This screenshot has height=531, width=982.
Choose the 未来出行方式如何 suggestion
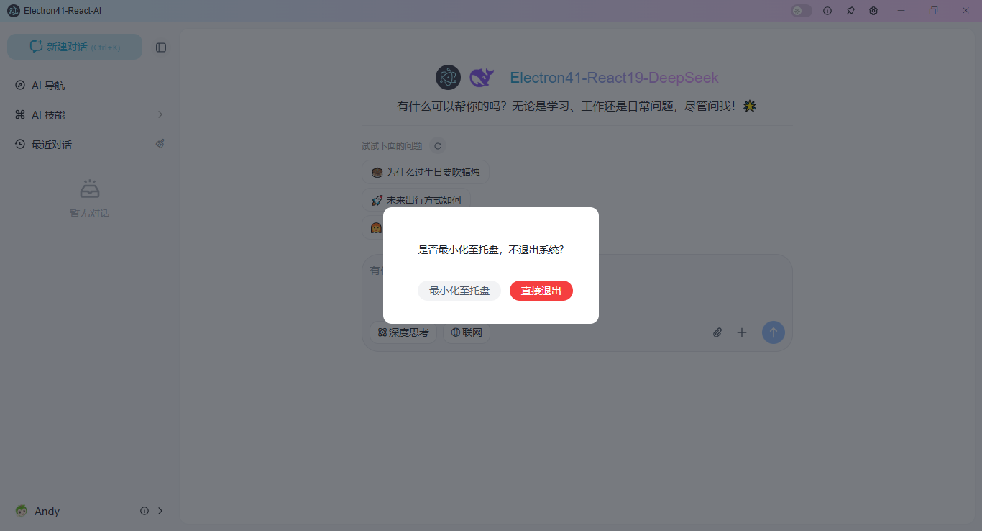416,200
